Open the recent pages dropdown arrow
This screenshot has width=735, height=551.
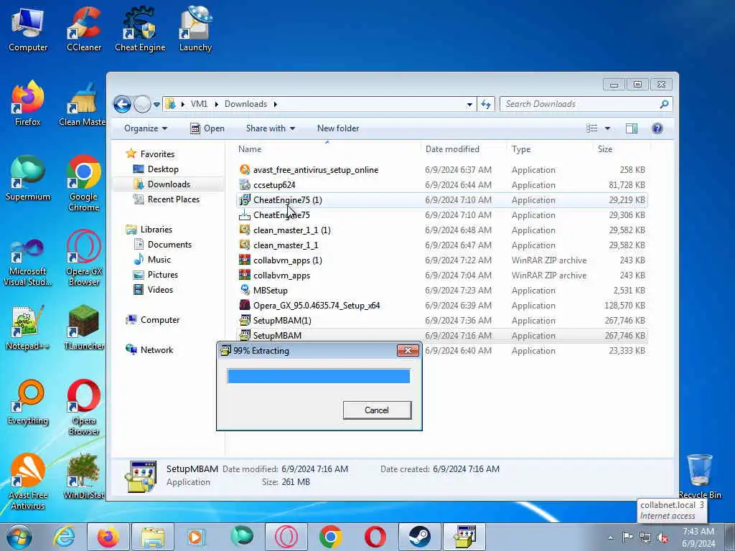[x=156, y=105]
